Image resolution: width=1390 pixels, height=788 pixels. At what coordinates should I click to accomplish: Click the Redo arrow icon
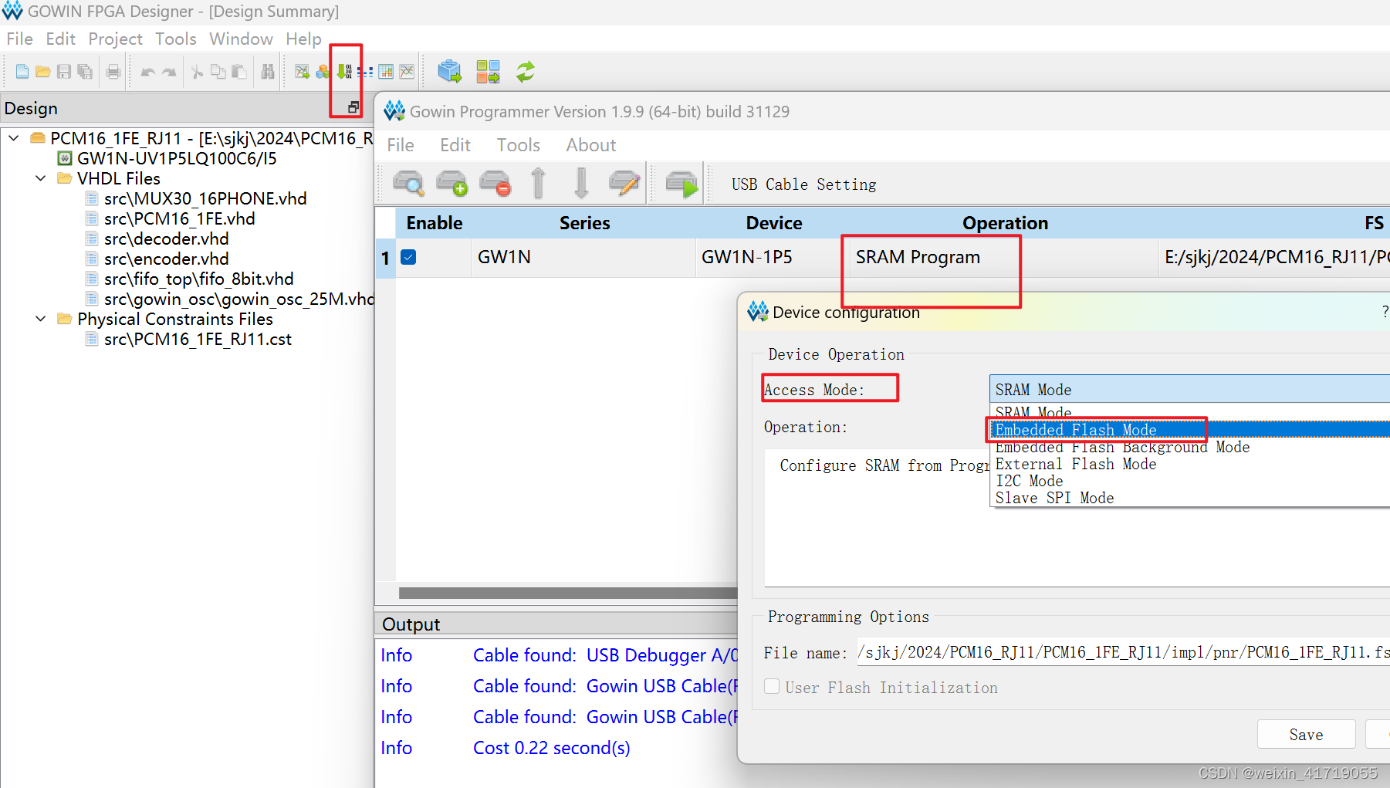(169, 72)
